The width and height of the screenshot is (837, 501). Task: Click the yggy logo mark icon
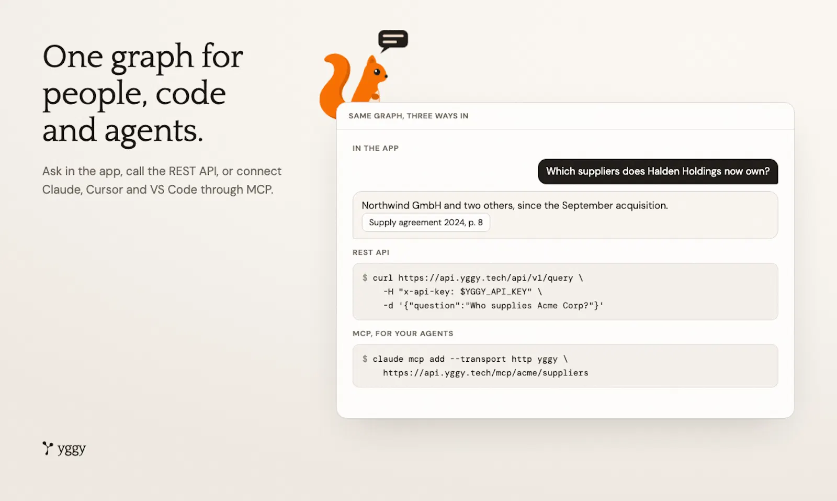[48, 448]
